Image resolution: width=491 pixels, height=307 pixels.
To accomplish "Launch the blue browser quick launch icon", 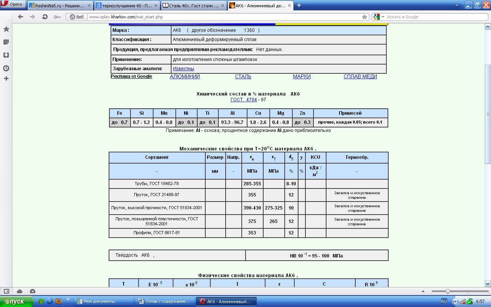I will [x=50, y=301].
